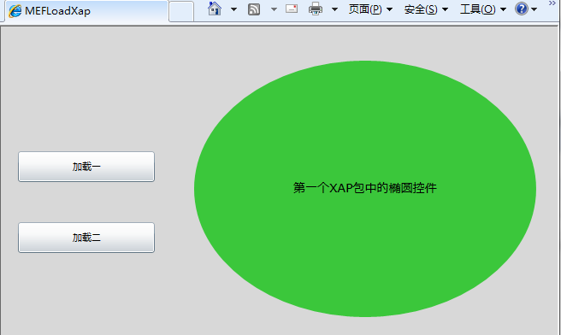The width and height of the screenshot is (561, 335).
Task: Click the Help question mark icon
Action: (x=522, y=9)
